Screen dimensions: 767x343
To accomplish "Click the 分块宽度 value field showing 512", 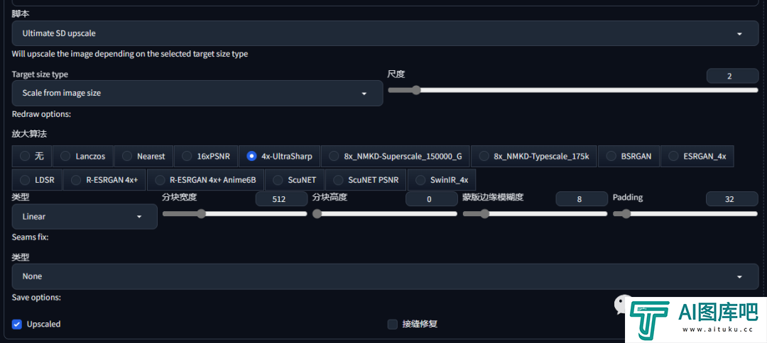I will pyautogui.click(x=282, y=199).
